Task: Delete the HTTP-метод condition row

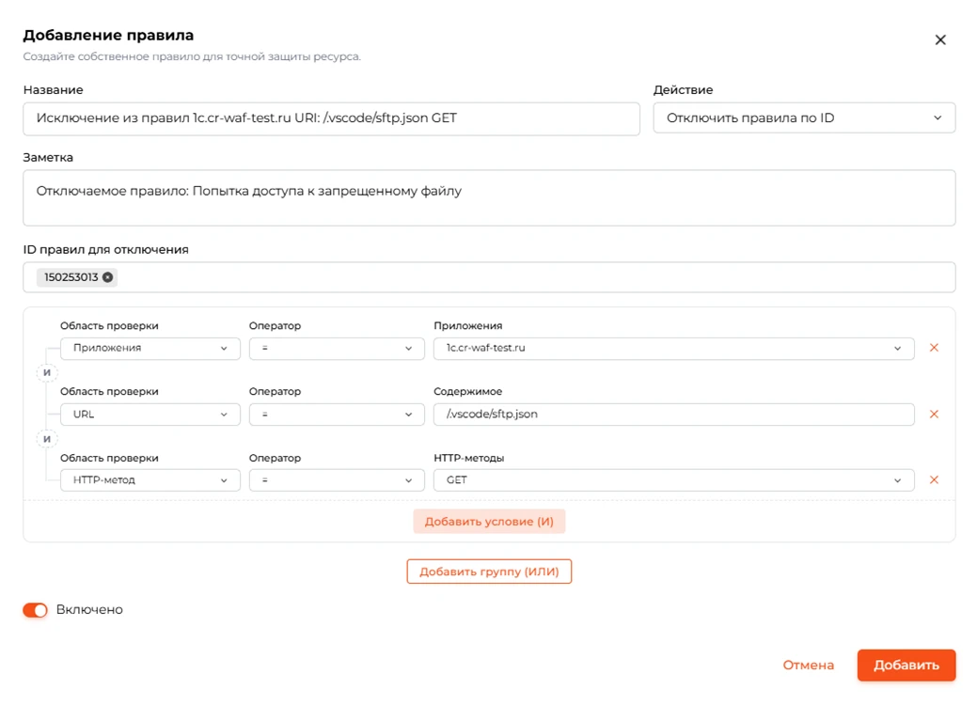Action: 934,480
